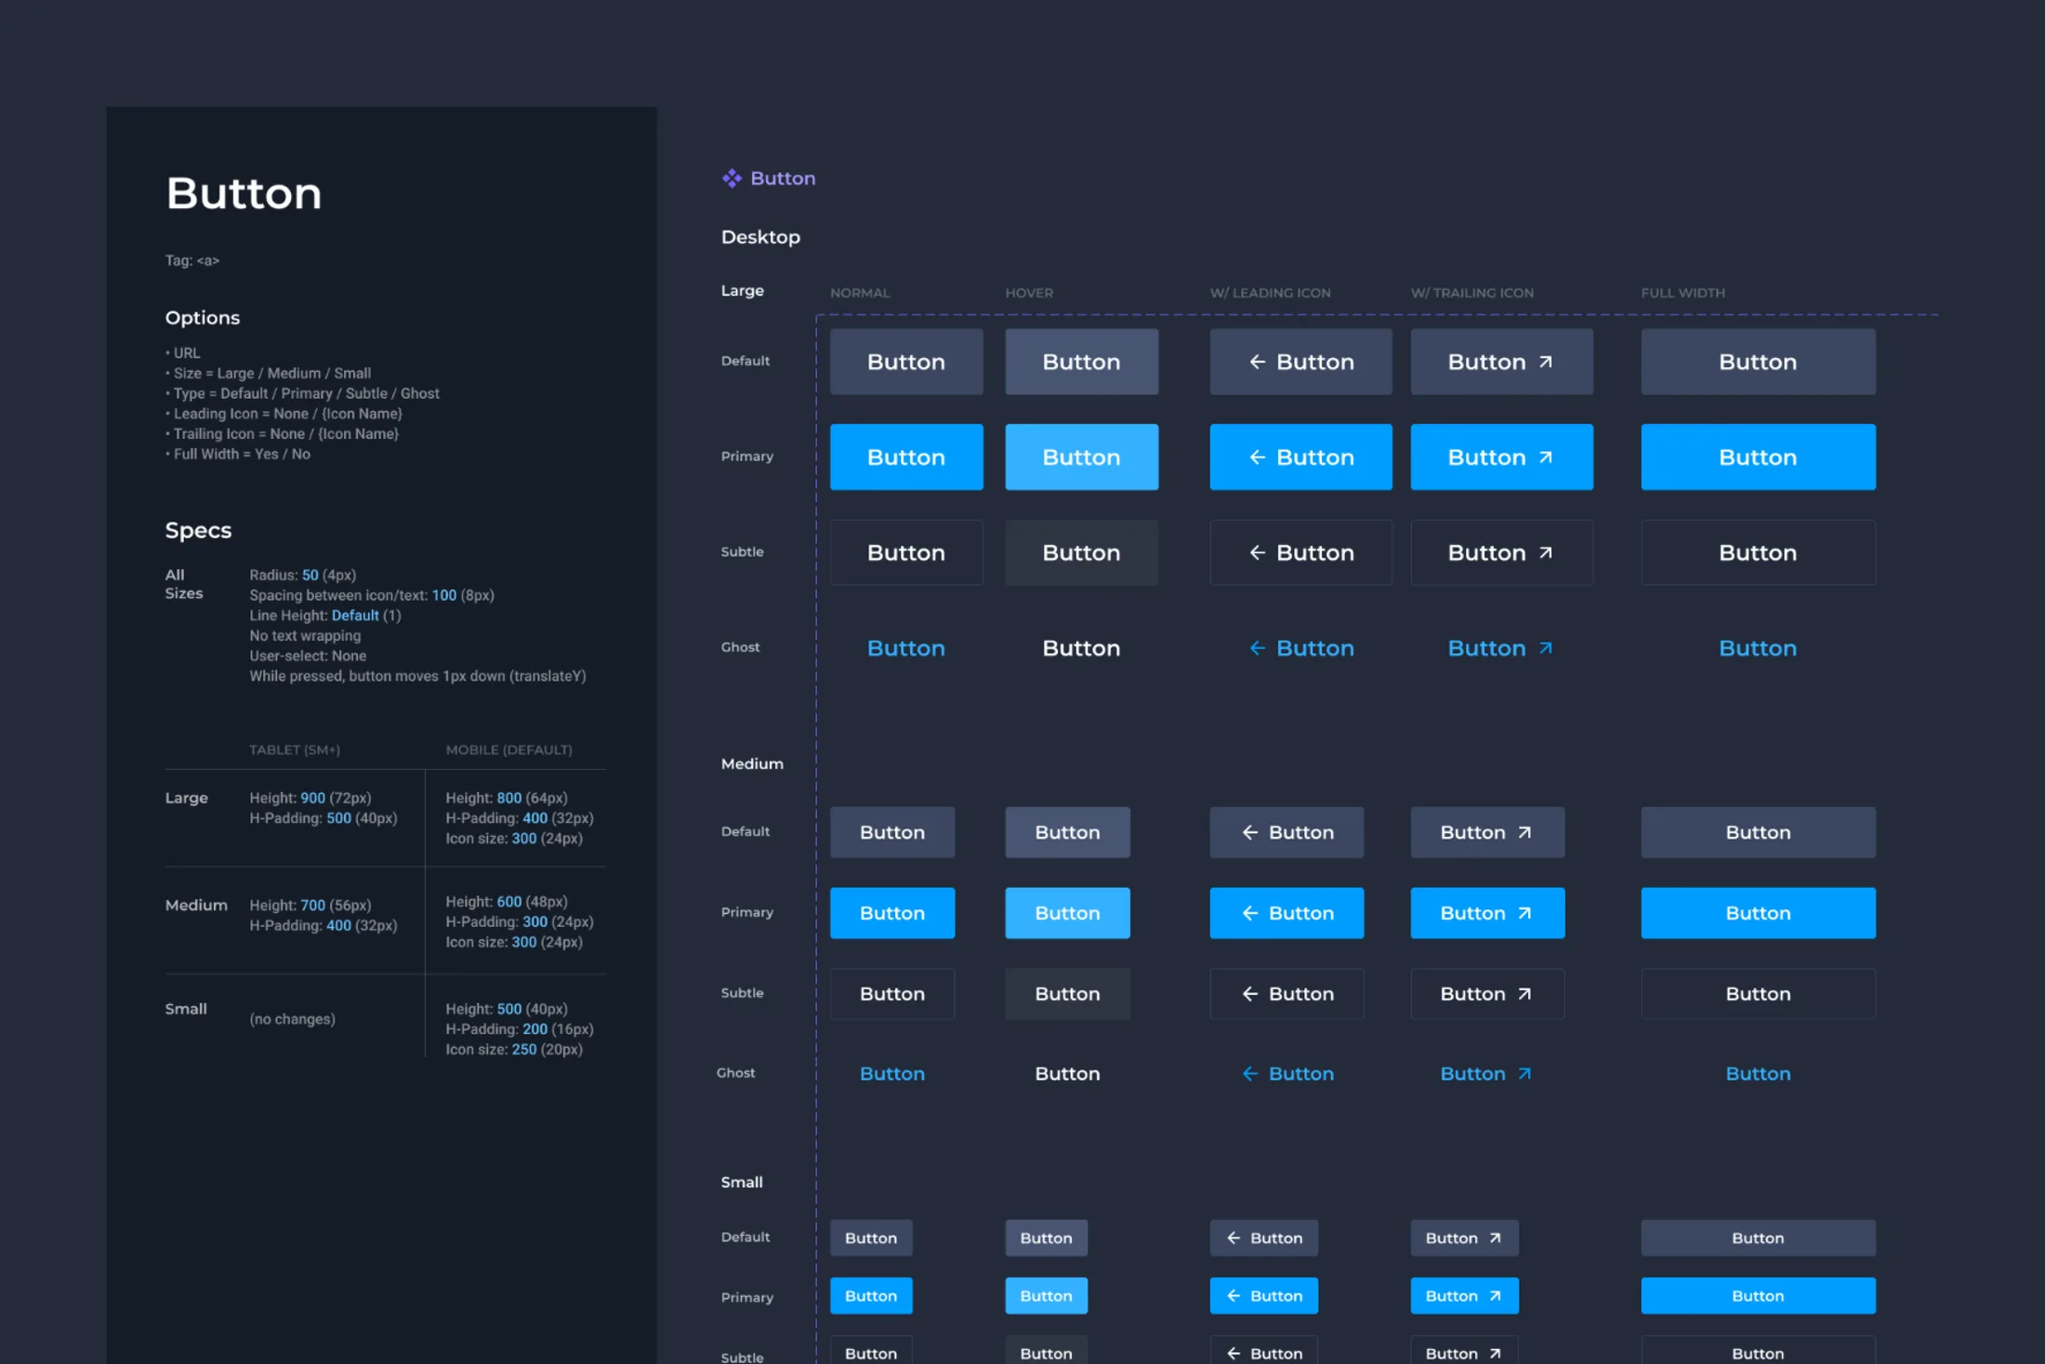Click Medium Subtle hover state button
2045x1364 pixels.
click(x=1067, y=994)
